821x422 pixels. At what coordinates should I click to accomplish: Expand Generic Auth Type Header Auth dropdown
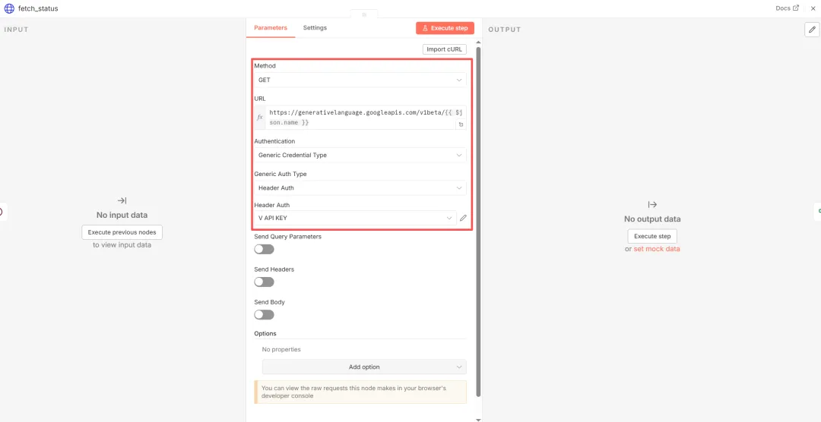point(360,187)
